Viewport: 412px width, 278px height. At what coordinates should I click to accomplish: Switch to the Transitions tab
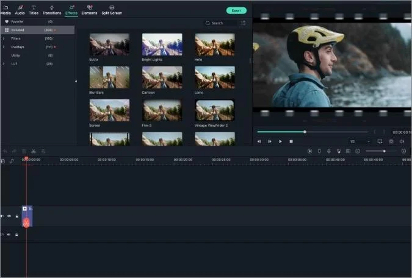coord(52,10)
